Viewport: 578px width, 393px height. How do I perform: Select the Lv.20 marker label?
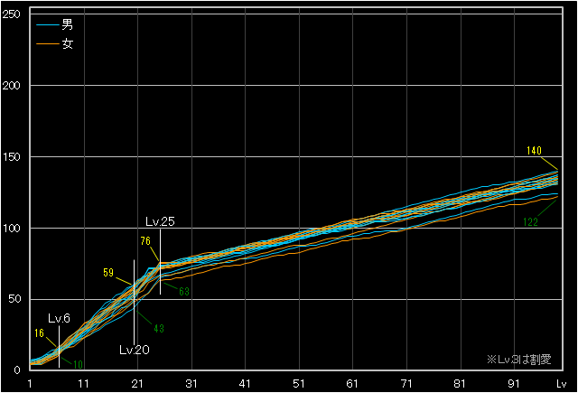(135, 350)
